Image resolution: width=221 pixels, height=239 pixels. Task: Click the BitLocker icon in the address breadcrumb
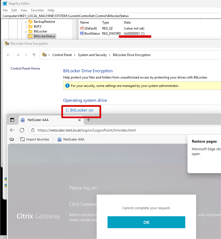pyautogui.click(x=44, y=55)
